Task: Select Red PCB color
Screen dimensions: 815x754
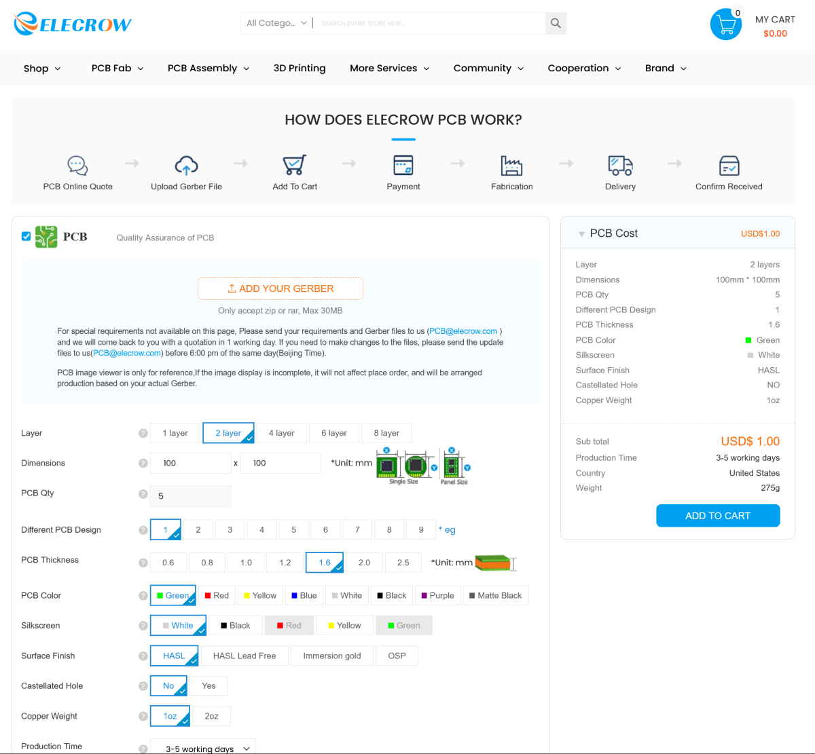Action: [x=217, y=596]
